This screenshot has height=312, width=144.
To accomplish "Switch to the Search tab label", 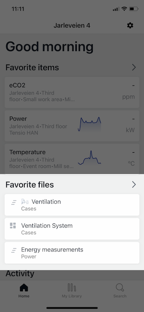I will pos(120,296).
